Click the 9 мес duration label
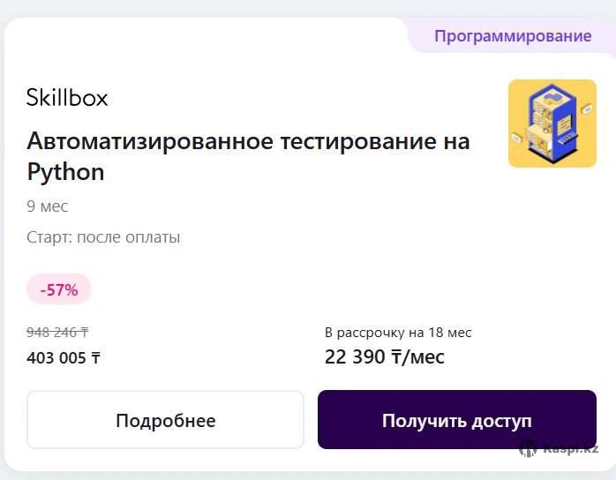This screenshot has height=480, width=616. [x=47, y=206]
